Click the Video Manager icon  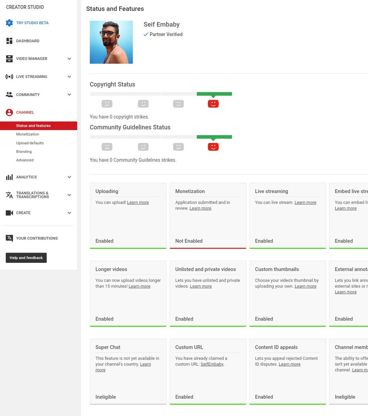click(x=9, y=59)
